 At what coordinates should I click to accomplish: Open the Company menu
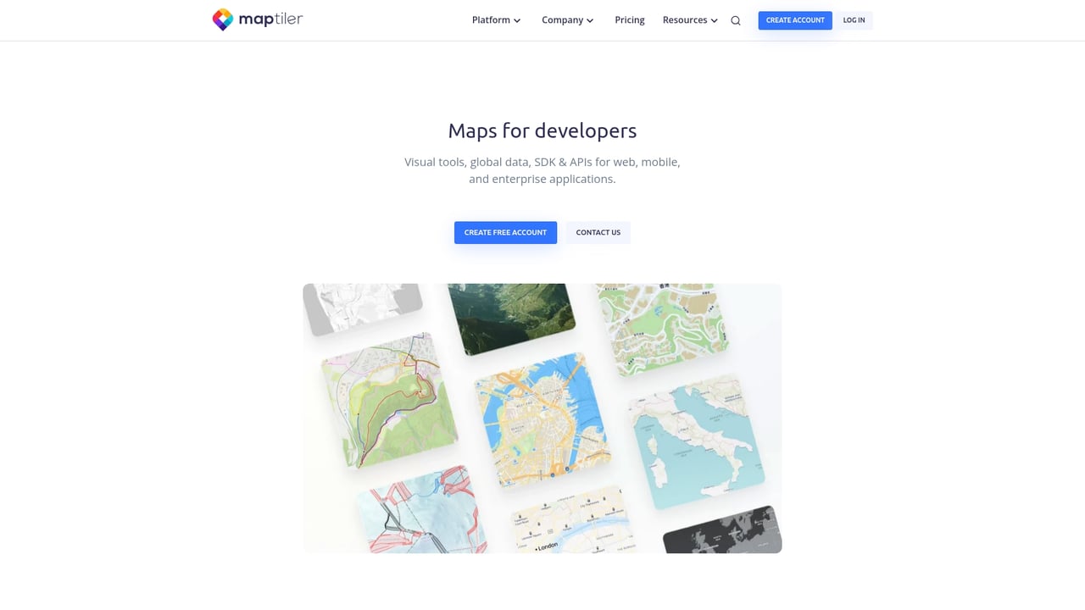(x=566, y=19)
